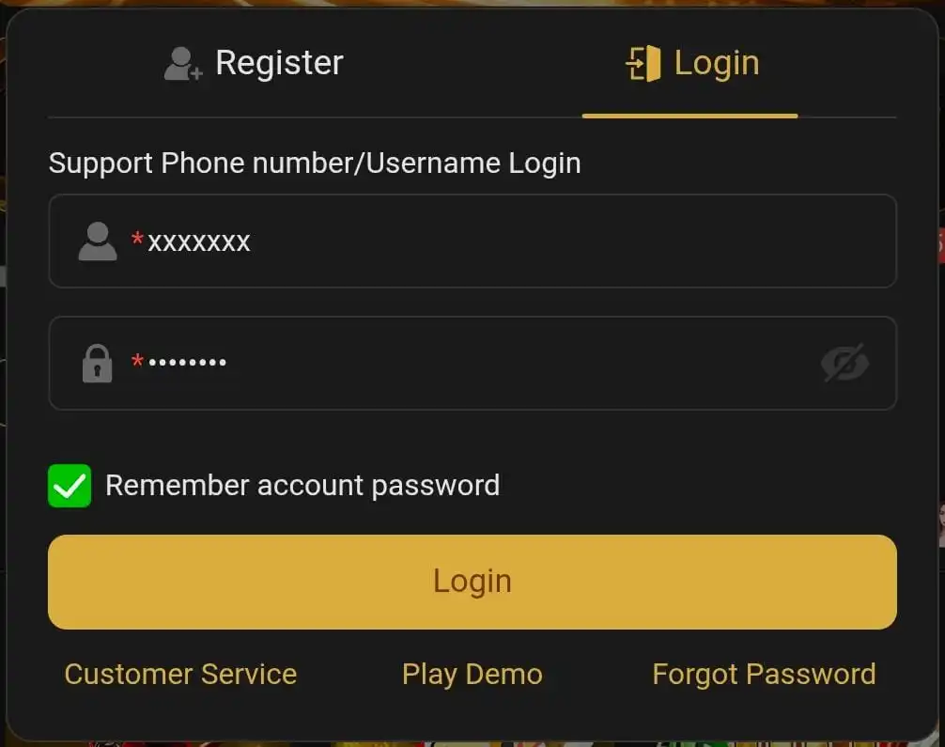This screenshot has width=945, height=747.
Task: Click the red asterisk beside username
Action: click(x=137, y=238)
